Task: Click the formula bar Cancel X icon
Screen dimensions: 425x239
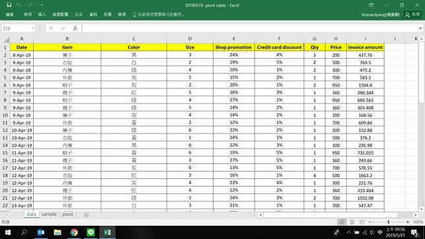Action: coord(51,28)
